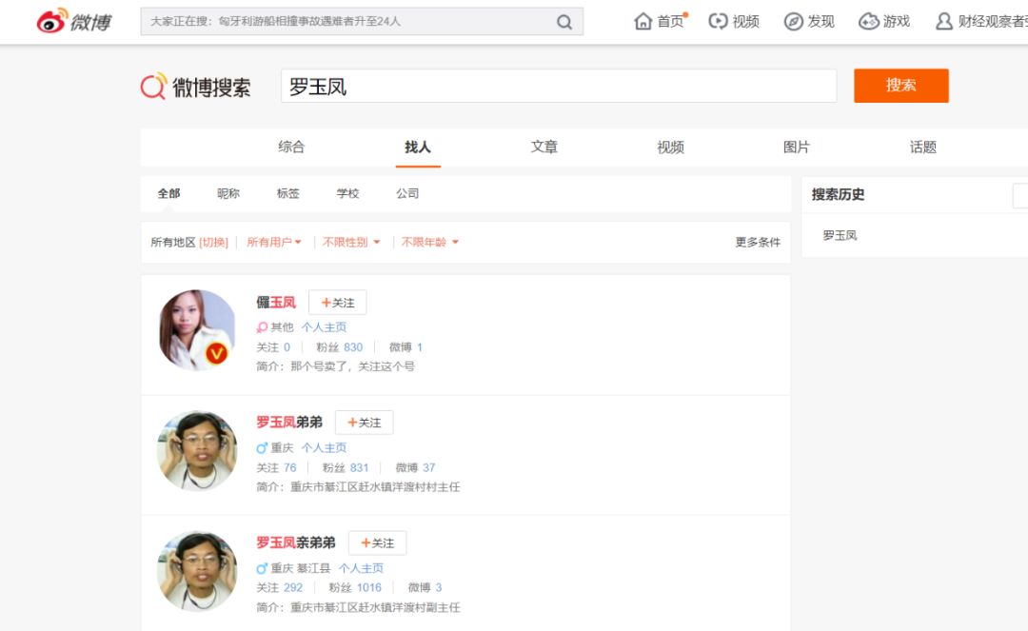Click the magnifier icon in the top search bar

pos(565,21)
